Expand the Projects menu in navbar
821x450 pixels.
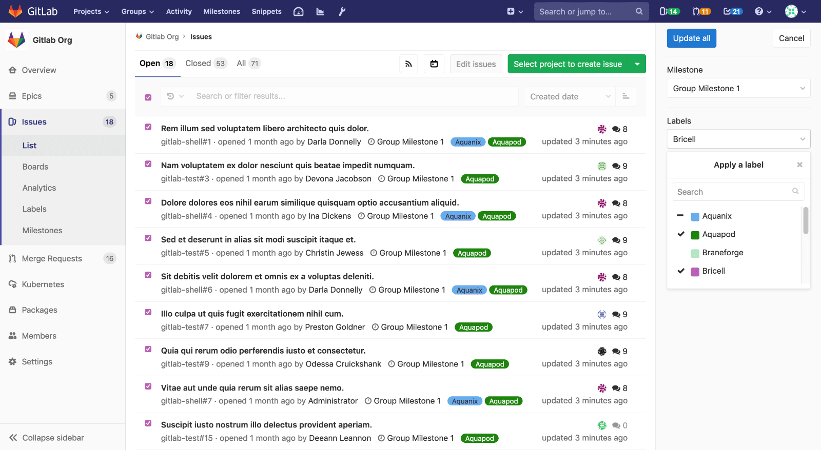tap(91, 11)
